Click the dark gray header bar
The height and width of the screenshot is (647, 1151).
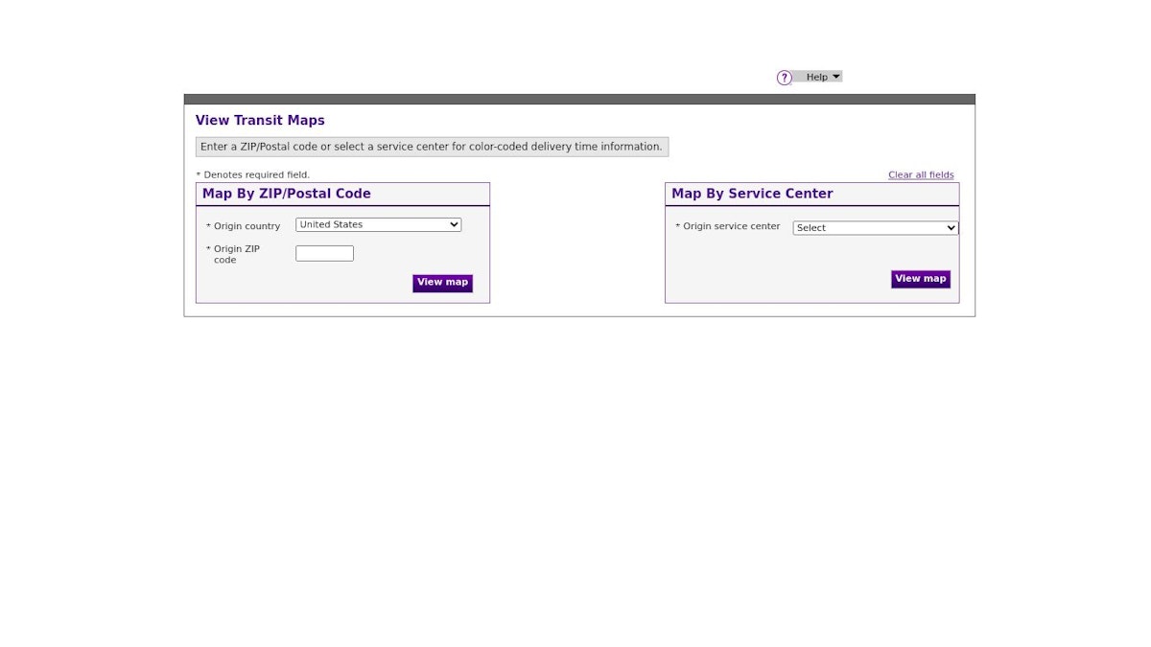pyautogui.click(x=579, y=100)
